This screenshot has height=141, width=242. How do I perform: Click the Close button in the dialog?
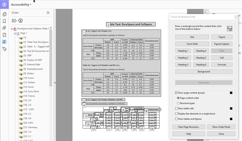coord(221,134)
